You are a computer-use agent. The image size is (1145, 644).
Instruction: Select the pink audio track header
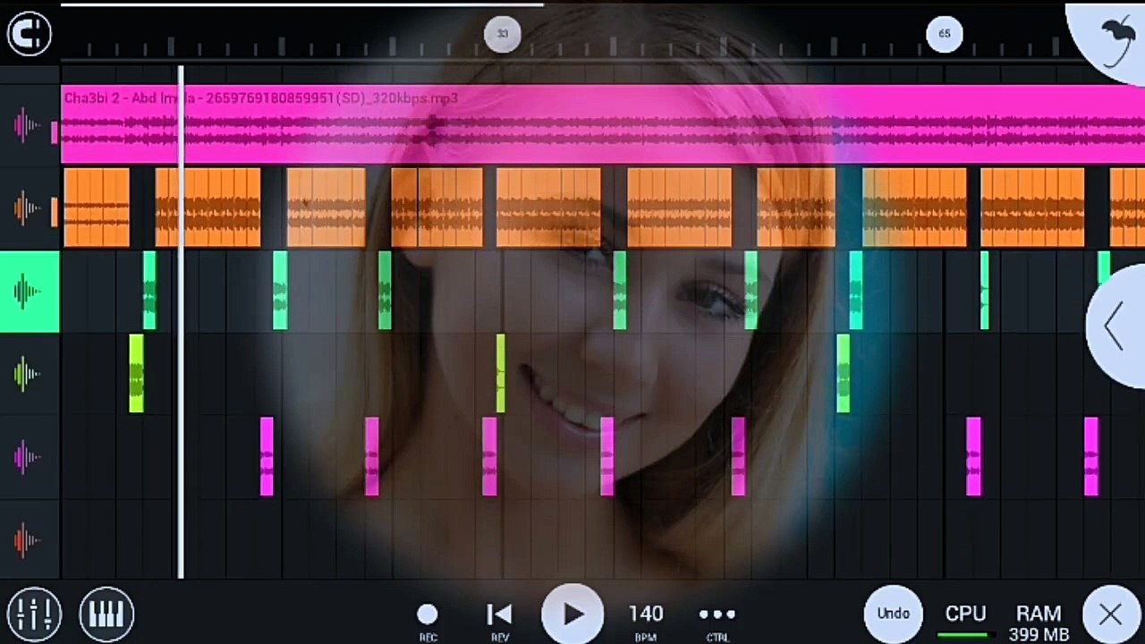pyautogui.click(x=30, y=126)
